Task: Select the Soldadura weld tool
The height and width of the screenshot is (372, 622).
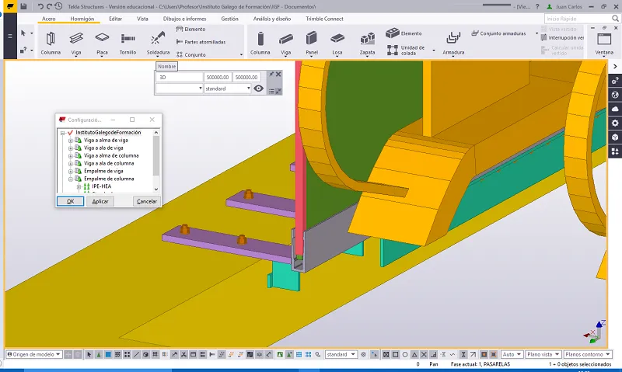Action: point(158,43)
